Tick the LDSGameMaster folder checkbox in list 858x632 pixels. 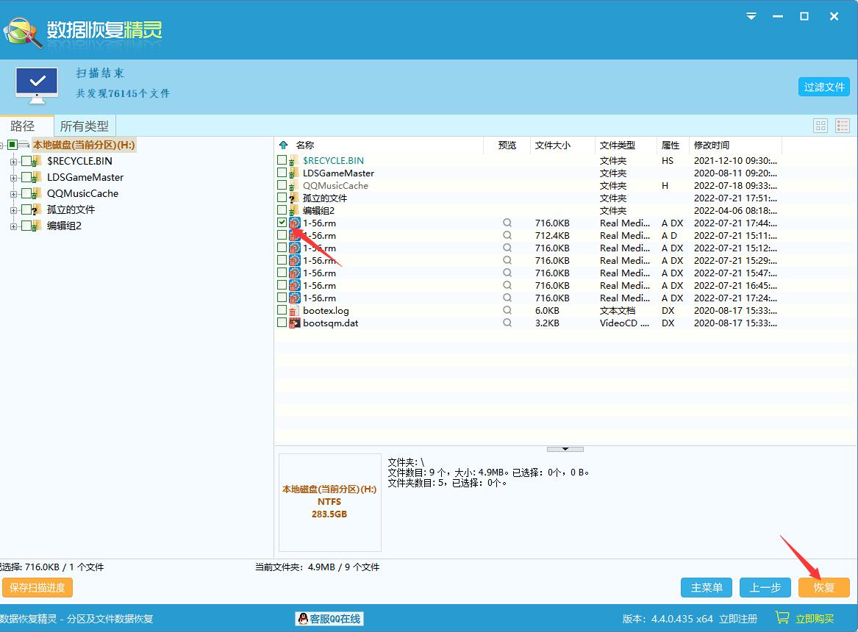point(282,173)
